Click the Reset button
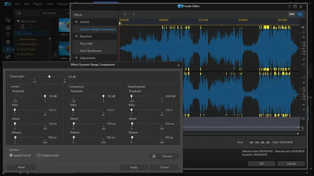The width and height of the screenshot is (314, 176). click(21, 167)
